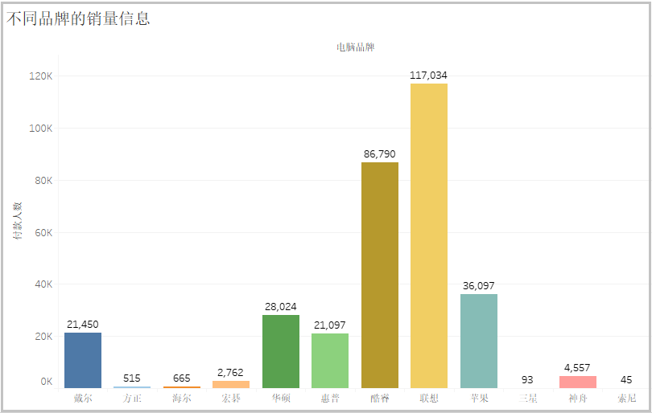Click the 0K axis tick label
652x413 pixels.
(x=47, y=382)
